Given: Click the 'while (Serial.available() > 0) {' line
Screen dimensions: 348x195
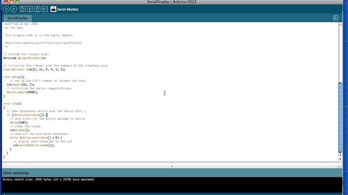Looking at the screenshot, I should 36,138.
